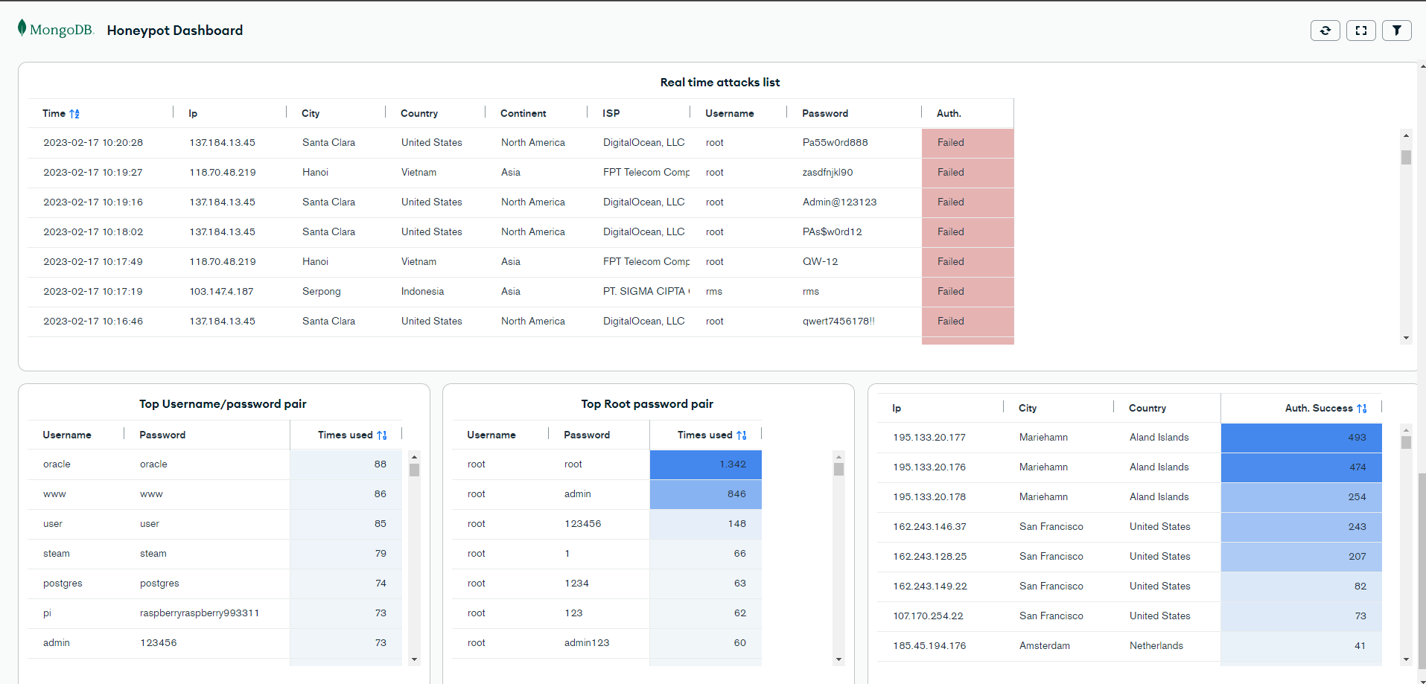Sort attacks list by Time icon
The width and height of the screenshot is (1426, 684).
[74, 114]
